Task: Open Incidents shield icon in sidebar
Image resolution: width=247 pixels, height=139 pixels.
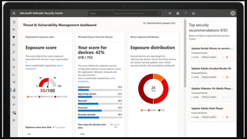Action: click(14, 37)
